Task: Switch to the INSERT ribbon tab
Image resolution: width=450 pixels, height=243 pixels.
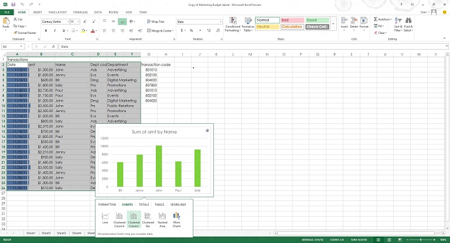Action: (37, 12)
